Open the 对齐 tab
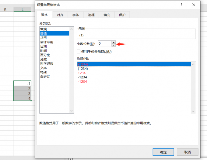The width and height of the screenshot is (207, 160). point(60,15)
